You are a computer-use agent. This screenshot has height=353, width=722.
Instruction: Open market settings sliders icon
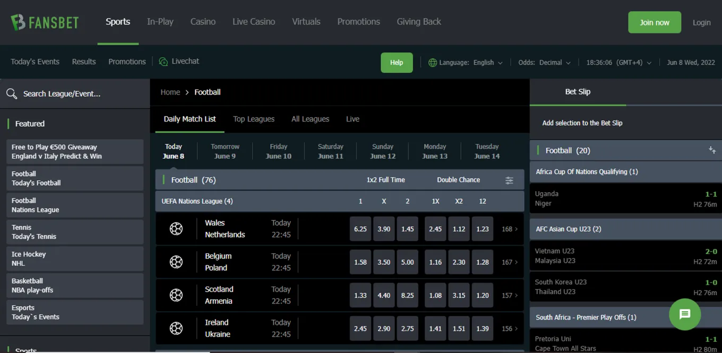coord(509,180)
